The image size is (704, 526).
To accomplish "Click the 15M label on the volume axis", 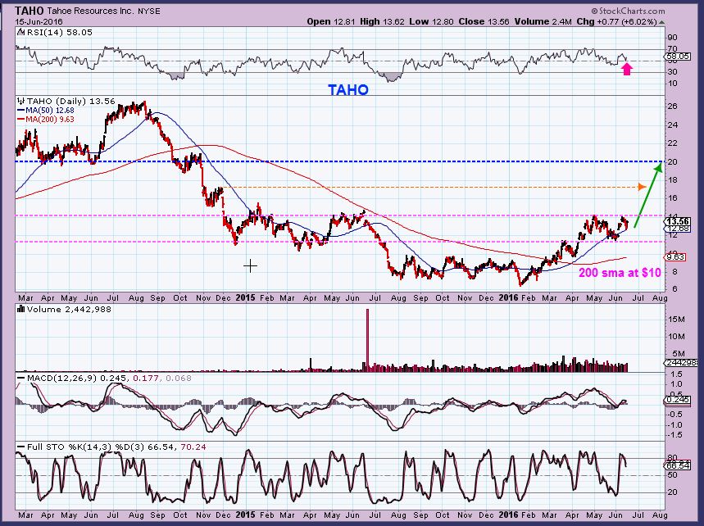I will click(676, 320).
